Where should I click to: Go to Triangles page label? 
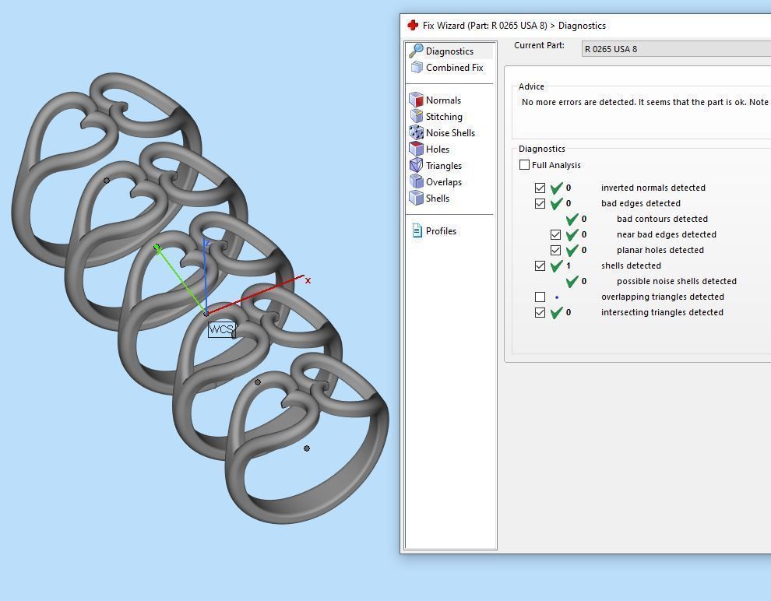tap(444, 166)
